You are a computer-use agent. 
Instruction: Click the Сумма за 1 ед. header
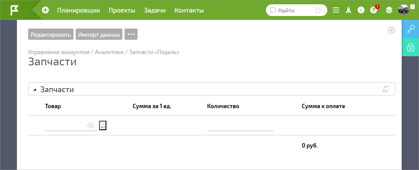click(152, 106)
